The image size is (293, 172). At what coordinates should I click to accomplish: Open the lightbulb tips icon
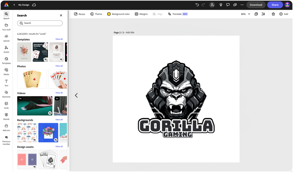click(x=221, y=5)
